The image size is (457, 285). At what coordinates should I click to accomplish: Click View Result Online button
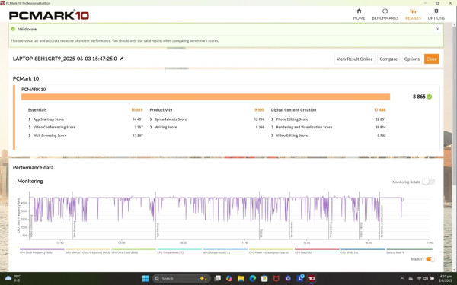354,59
